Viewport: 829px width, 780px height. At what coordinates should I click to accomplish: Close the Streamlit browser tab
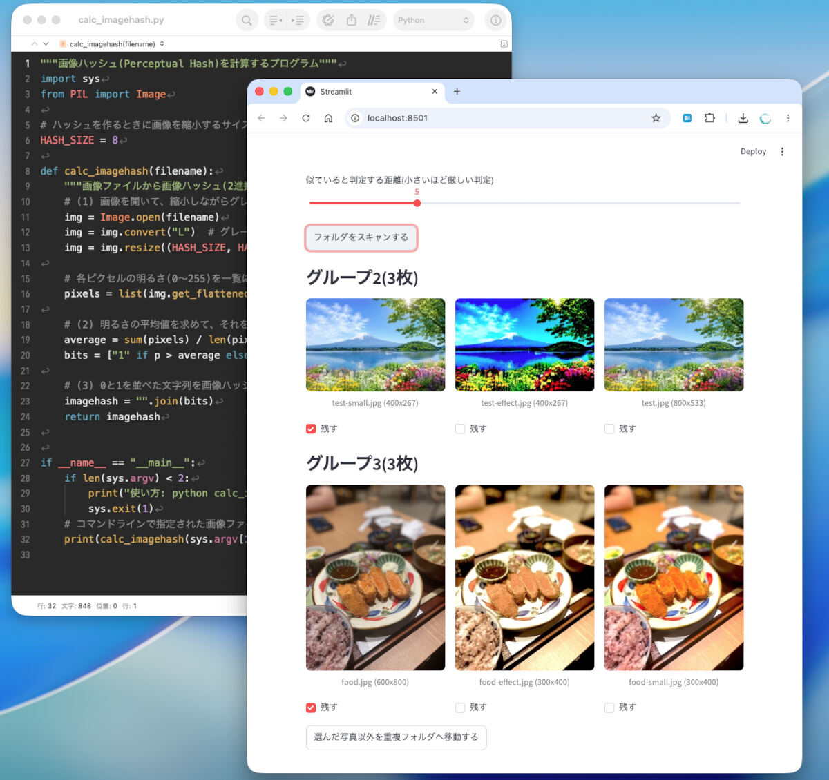point(435,91)
